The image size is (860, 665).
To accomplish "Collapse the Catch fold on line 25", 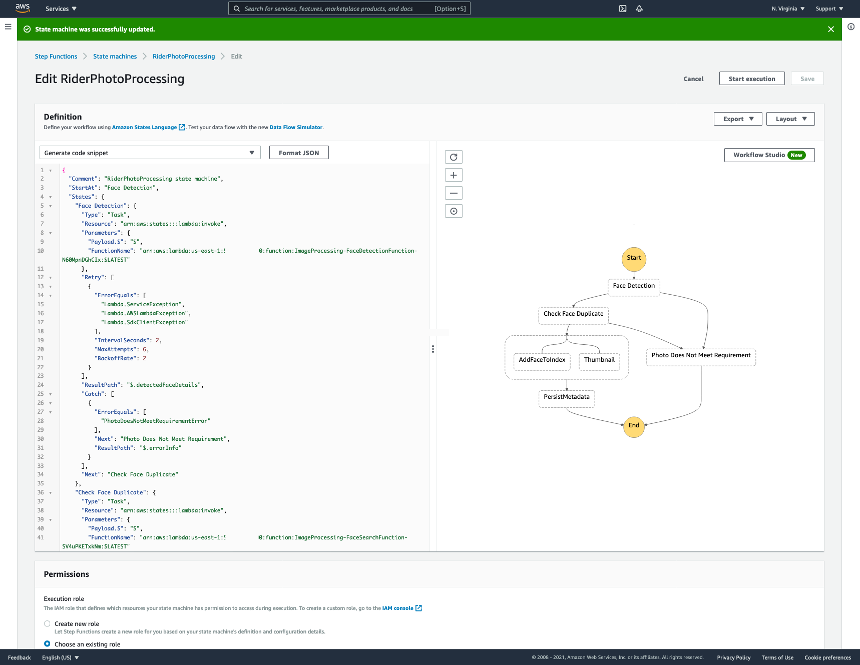I will 51,394.
